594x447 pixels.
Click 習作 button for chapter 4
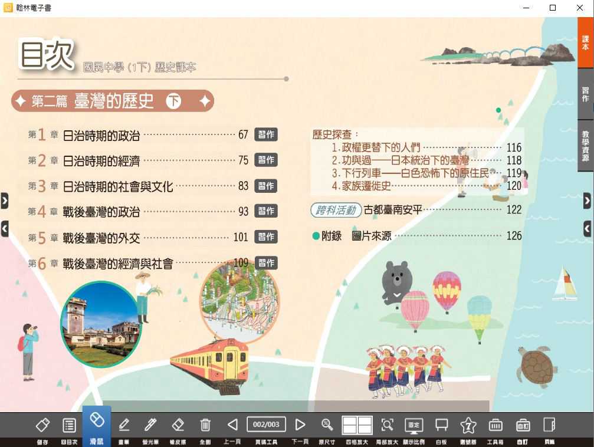coord(266,211)
